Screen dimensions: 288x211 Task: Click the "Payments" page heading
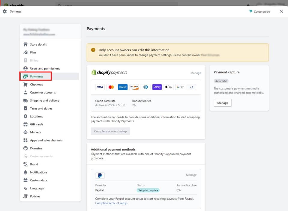pyautogui.click(x=96, y=28)
